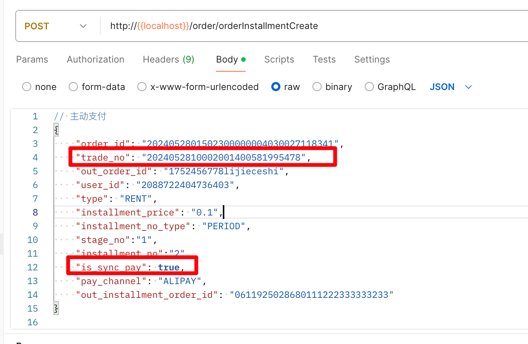
Task: Click the order_id value on line 3
Action: (240, 144)
